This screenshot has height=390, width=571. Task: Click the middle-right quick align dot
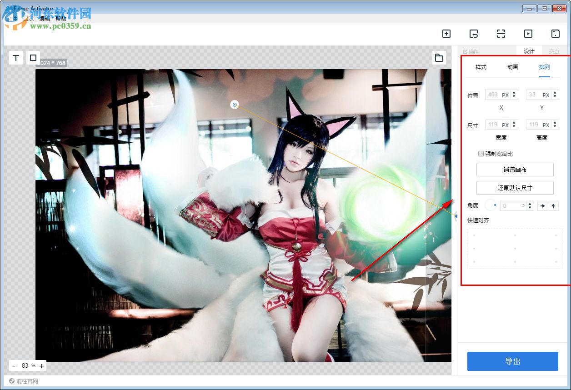pos(556,249)
